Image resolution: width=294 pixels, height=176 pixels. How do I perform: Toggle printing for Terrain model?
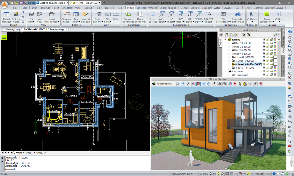tap(271, 75)
